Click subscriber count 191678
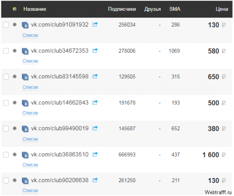 (127, 103)
